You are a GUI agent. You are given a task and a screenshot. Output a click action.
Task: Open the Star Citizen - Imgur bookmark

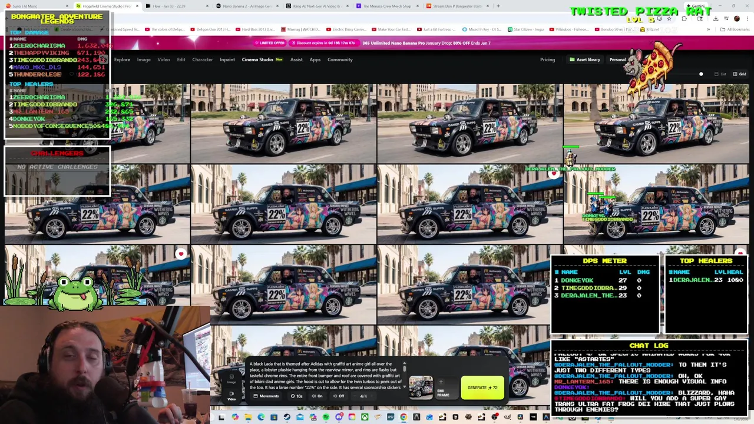527,29
